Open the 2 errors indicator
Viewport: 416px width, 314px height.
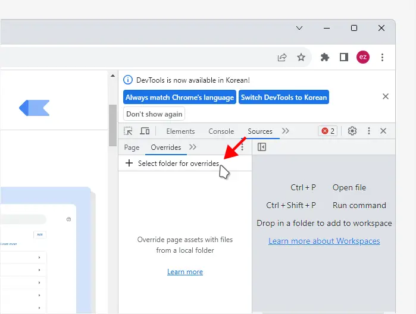[328, 131]
